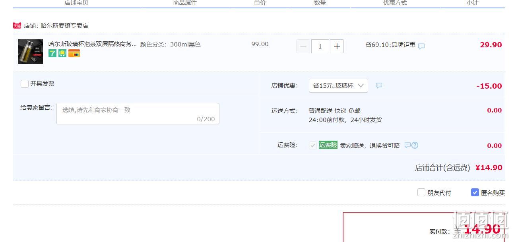512x242 pixels.
Task: Increase the quantity with the plus button
Action: click(x=337, y=46)
